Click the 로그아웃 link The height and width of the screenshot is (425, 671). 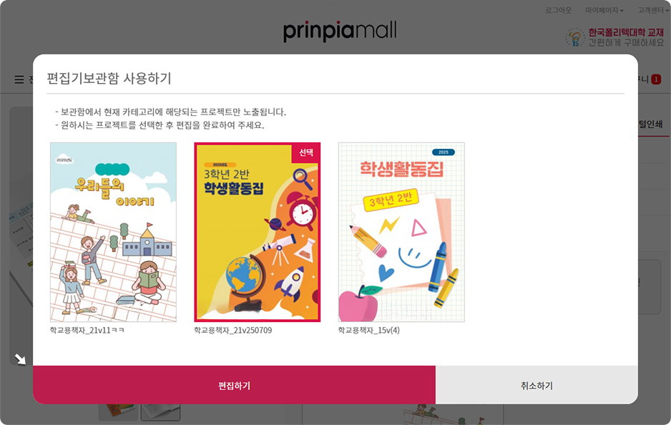click(x=558, y=10)
